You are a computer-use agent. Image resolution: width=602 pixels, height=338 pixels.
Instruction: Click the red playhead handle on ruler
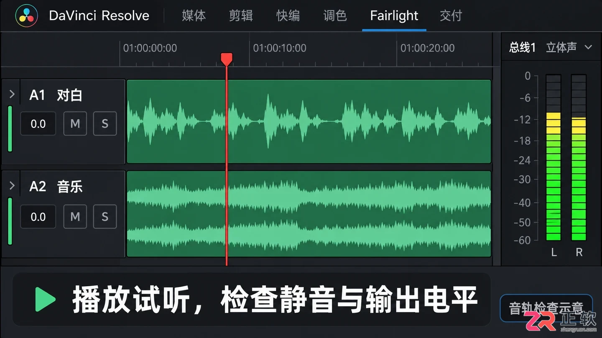pos(226,59)
